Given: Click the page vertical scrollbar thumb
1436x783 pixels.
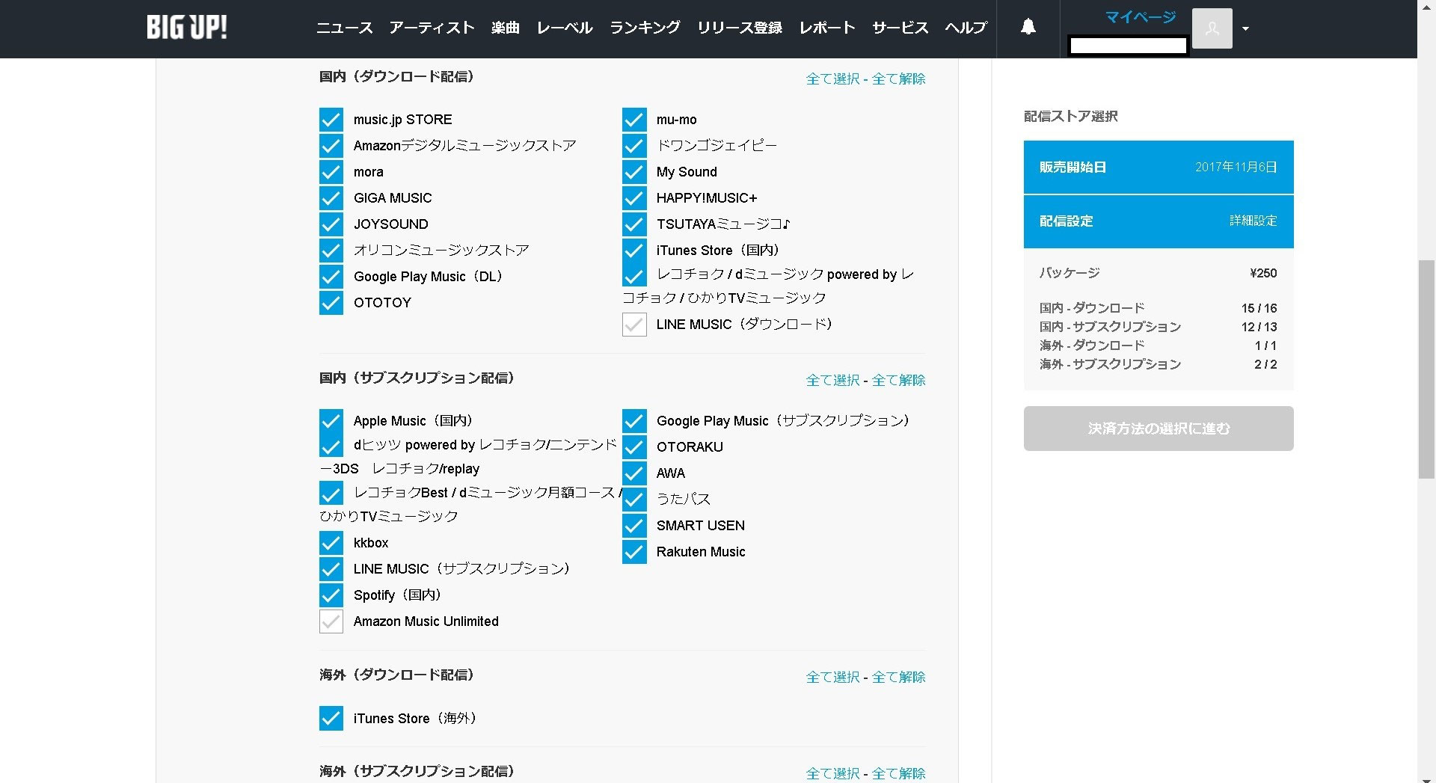Looking at the screenshot, I should [1426, 369].
